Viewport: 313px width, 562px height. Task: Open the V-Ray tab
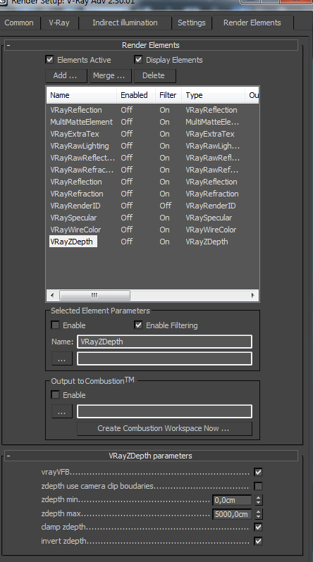point(59,23)
